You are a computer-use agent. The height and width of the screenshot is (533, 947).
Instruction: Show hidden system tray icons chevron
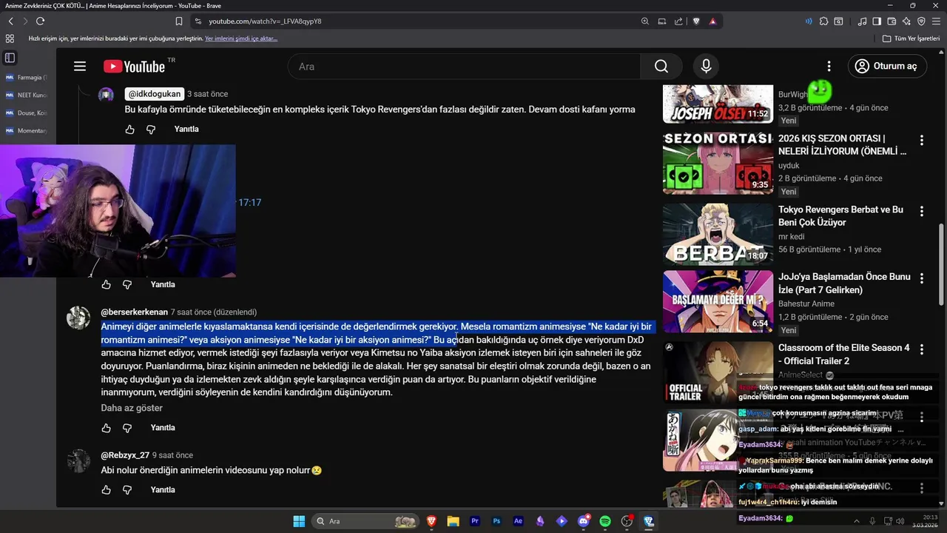click(x=855, y=521)
